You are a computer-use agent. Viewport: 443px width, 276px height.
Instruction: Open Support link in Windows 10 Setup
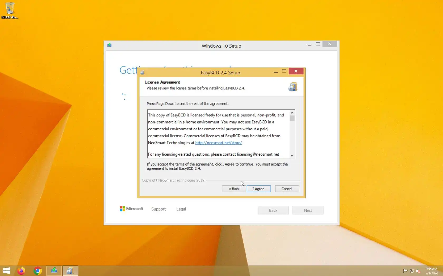(x=158, y=209)
